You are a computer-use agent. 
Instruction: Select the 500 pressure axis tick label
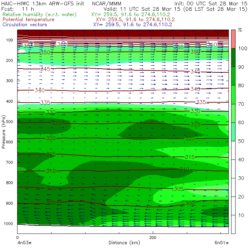click(x=9, y=122)
